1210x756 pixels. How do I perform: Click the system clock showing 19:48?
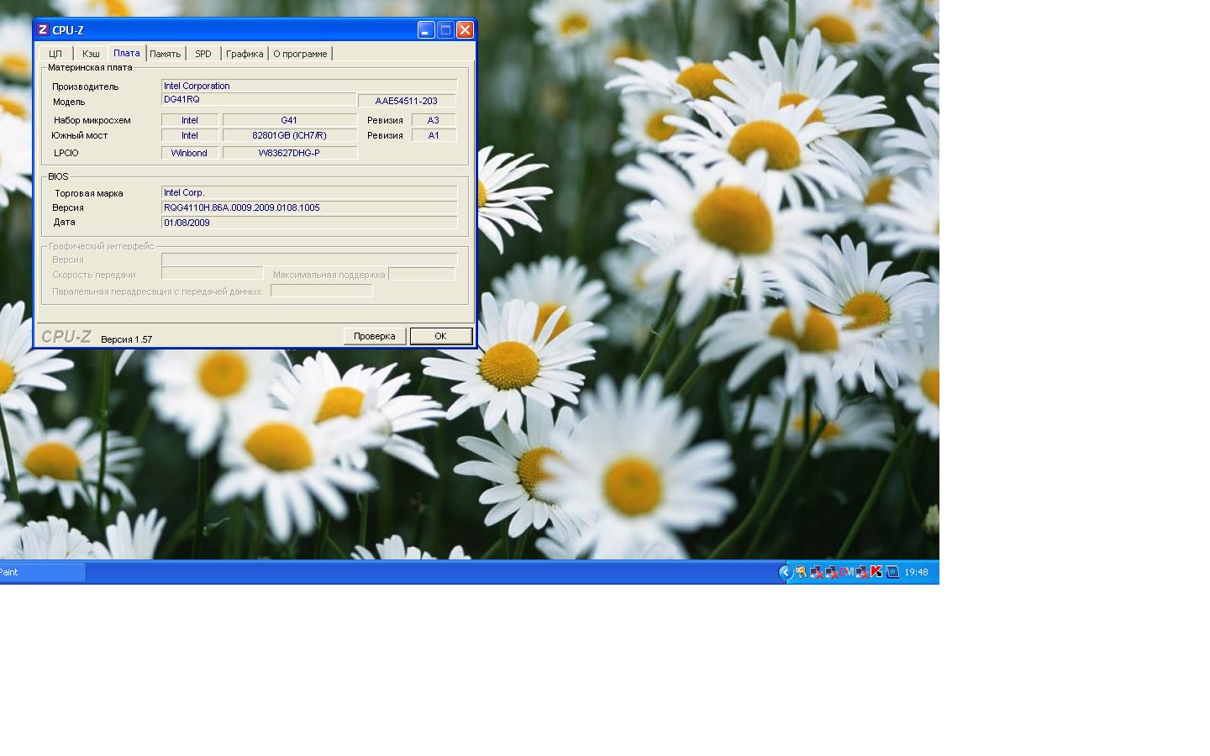(x=916, y=572)
